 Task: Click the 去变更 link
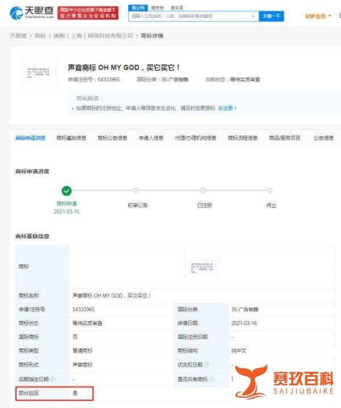(x=227, y=108)
